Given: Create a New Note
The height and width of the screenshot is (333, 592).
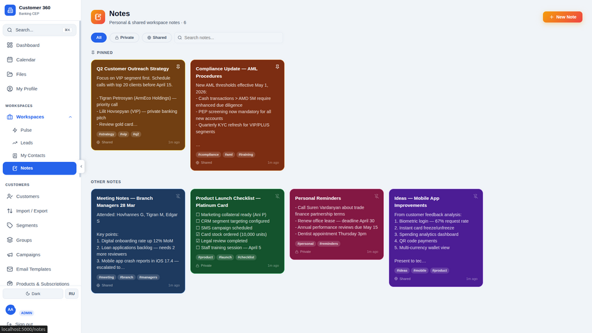Looking at the screenshot, I should [x=563, y=17].
